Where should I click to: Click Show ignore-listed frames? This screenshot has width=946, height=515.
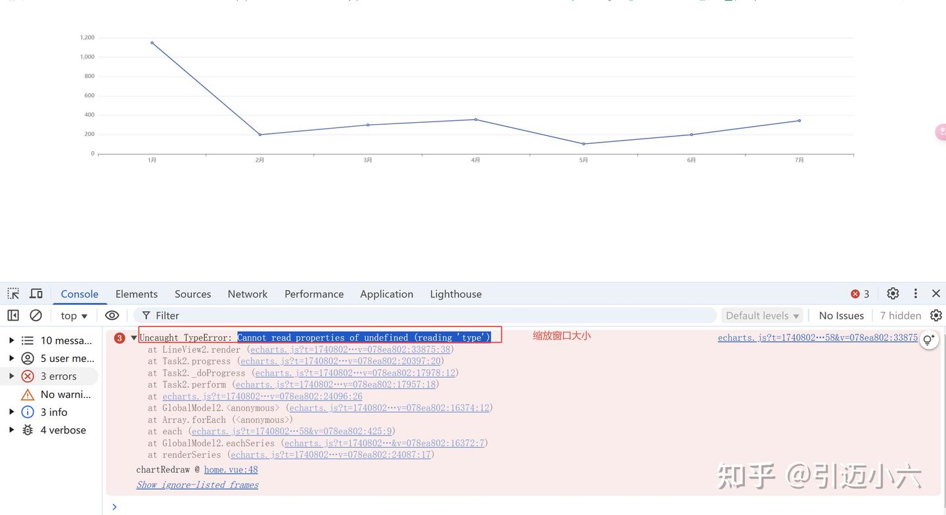click(197, 484)
